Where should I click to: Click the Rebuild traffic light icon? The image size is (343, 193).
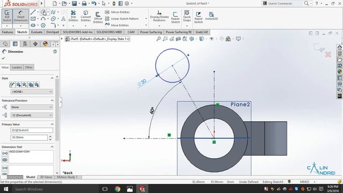point(114,3)
